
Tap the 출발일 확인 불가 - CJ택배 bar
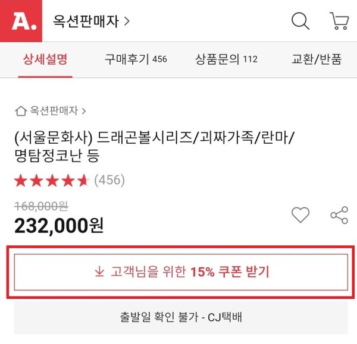[181, 317]
